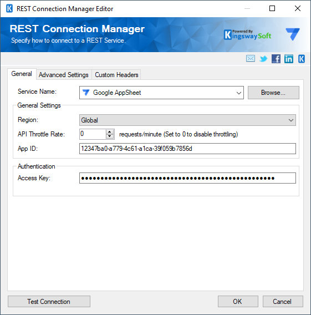Click the KingswaySoft logo in banner
Viewport: 311px width, 315px height.
(x=247, y=35)
